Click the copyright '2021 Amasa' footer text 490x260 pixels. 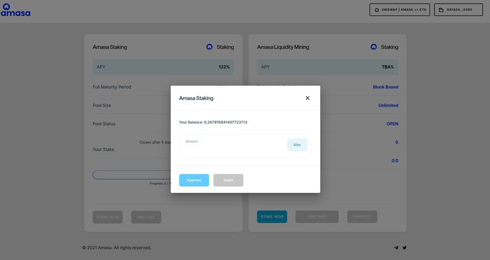coord(117,247)
